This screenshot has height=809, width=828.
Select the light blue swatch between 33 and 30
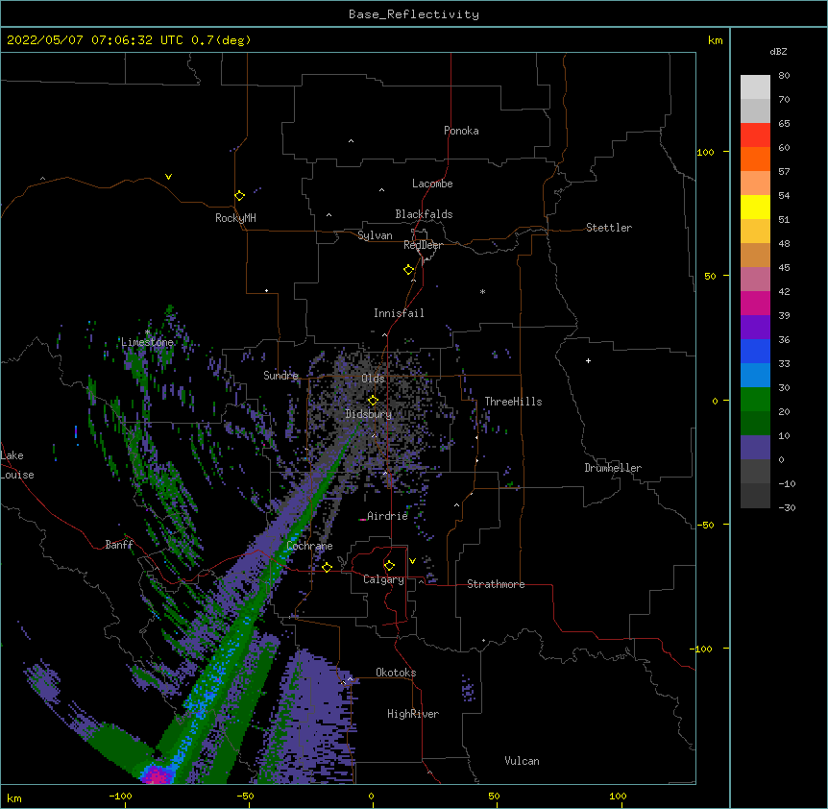[x=755, y=376]
